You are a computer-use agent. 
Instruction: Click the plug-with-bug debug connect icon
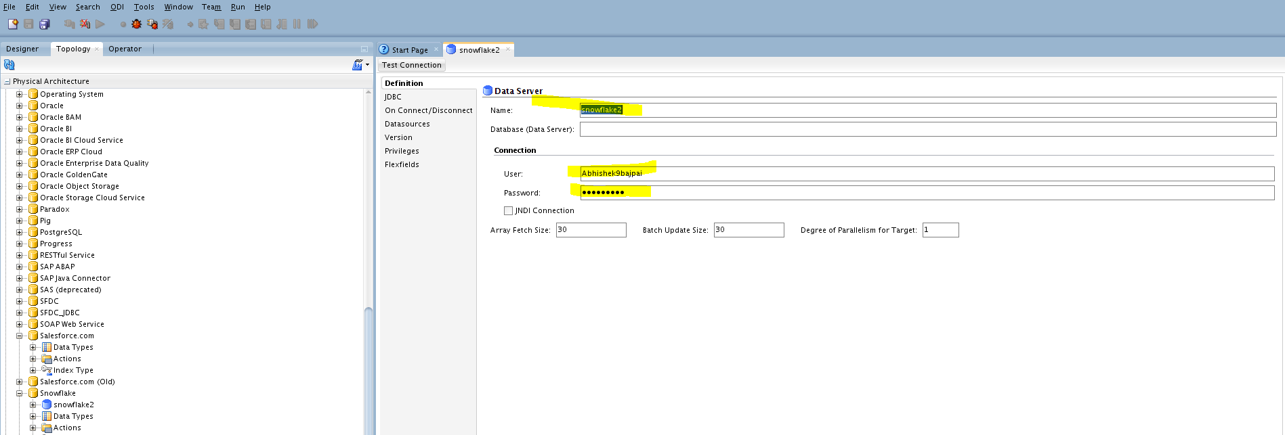152,24
